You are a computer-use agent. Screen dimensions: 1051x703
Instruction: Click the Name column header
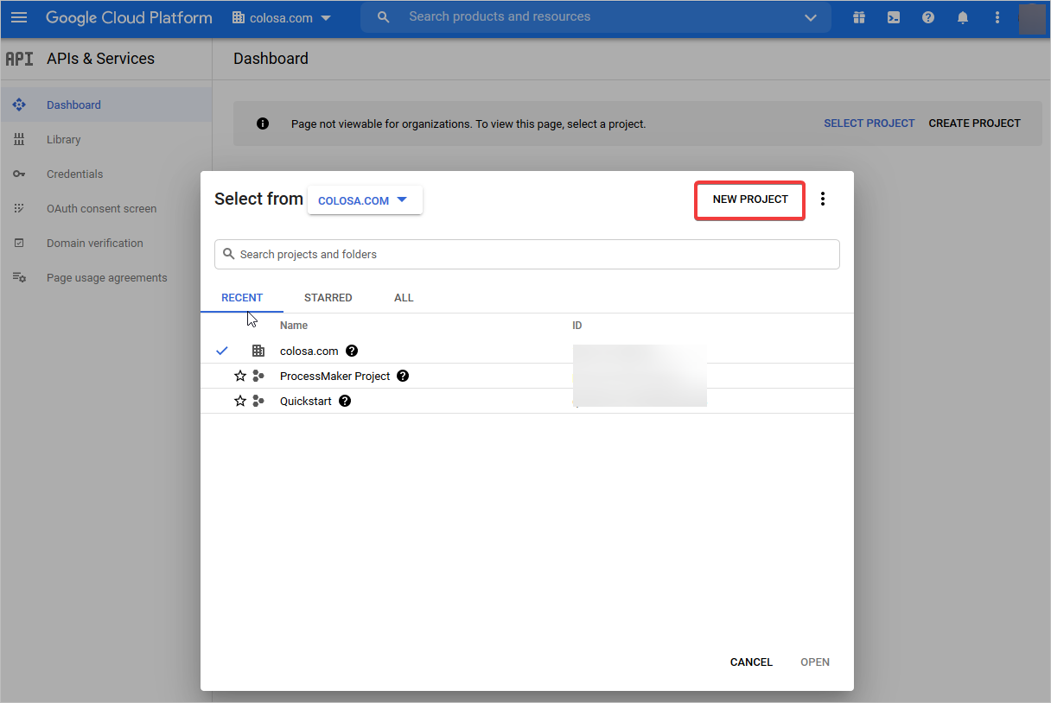click(294, 326)
